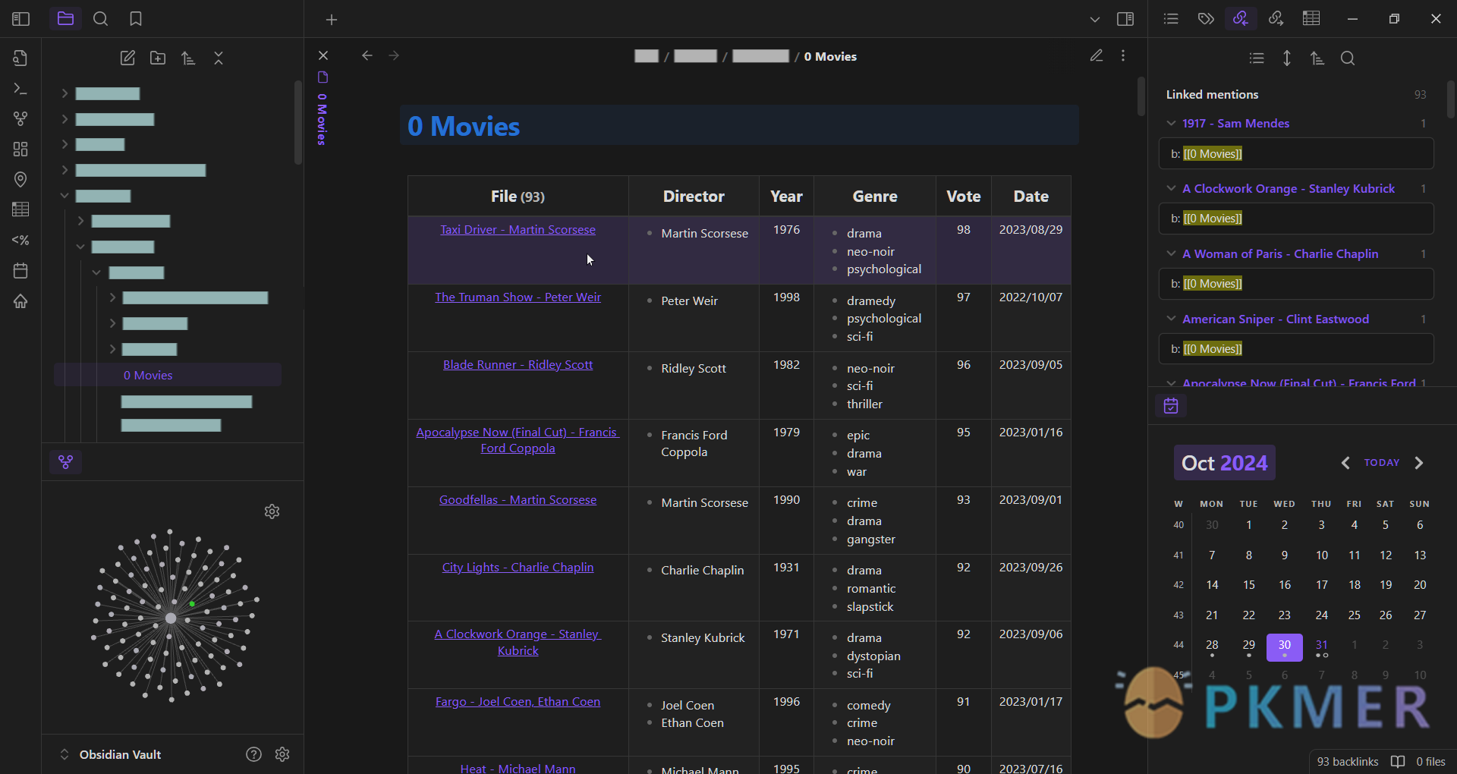Open canvas ribbon icon
The image size is (1457, 774).
pyautogui.click(x=20, y=149)
